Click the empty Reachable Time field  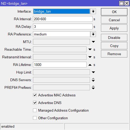(x=60, y=49)
